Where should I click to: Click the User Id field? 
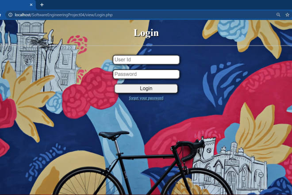point(146,60)
